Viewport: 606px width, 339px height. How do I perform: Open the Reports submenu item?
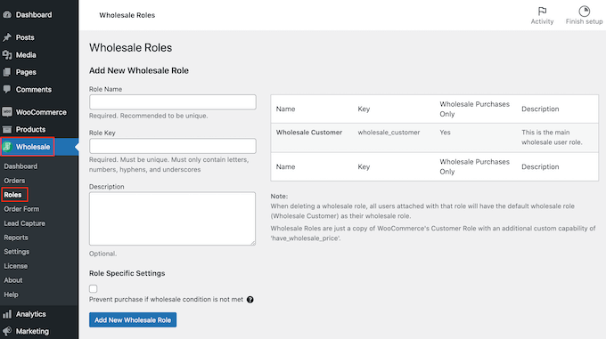(16, 238)
